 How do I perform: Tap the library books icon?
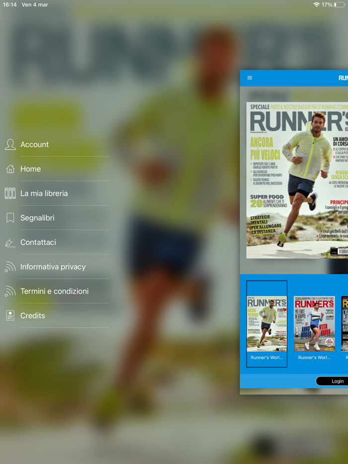[x=10, y=193]
